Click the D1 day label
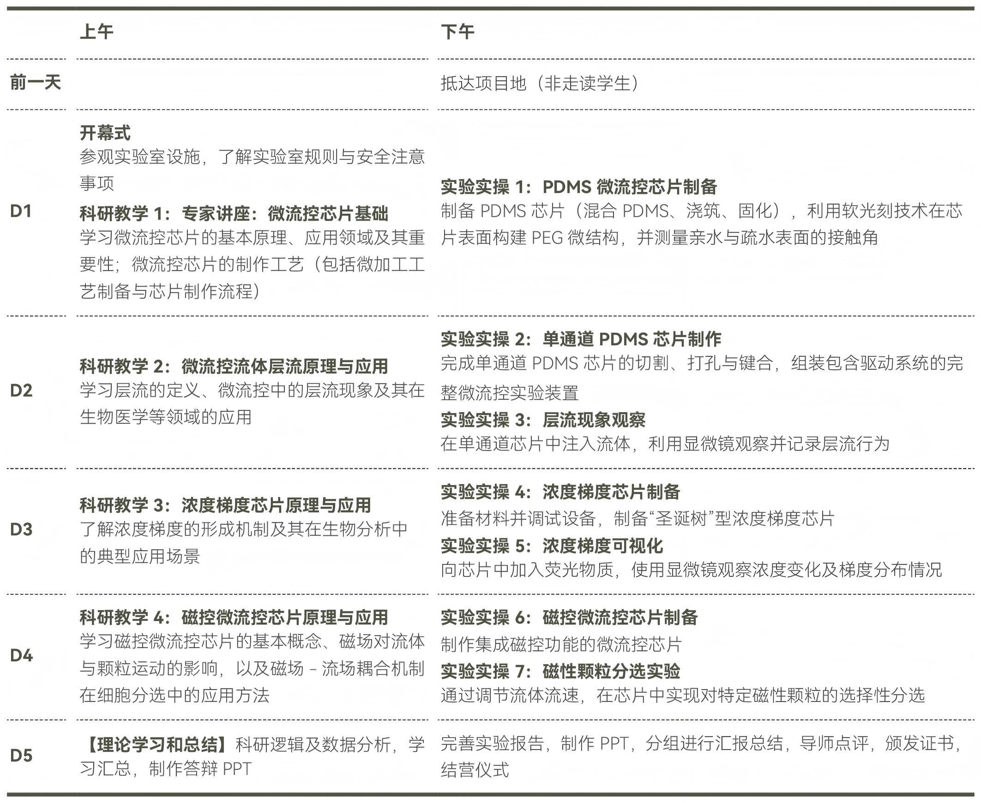 click(21, 211)
